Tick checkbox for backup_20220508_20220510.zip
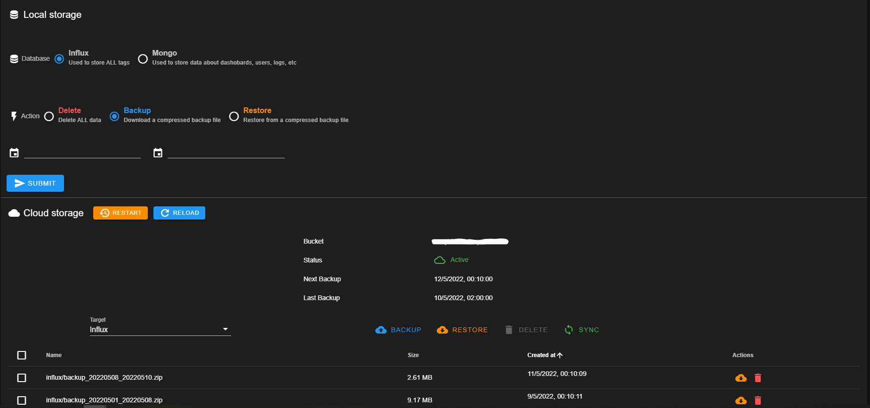870x408 pixels. [x=22, y=378]
